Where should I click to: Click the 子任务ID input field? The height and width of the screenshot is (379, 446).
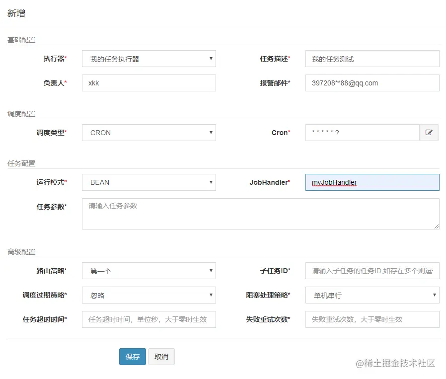(x=372, y=271)
